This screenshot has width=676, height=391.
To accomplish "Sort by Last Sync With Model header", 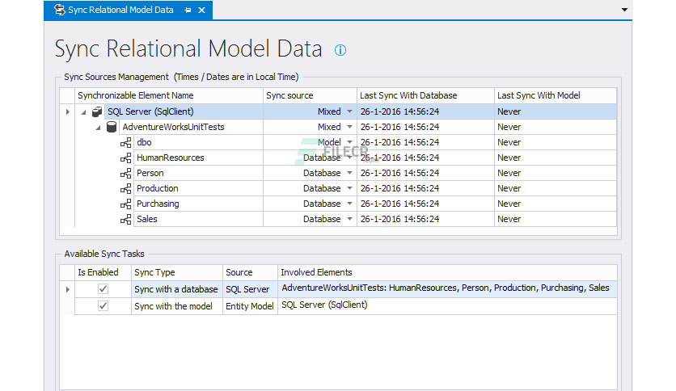I will (x=556, y=95).
